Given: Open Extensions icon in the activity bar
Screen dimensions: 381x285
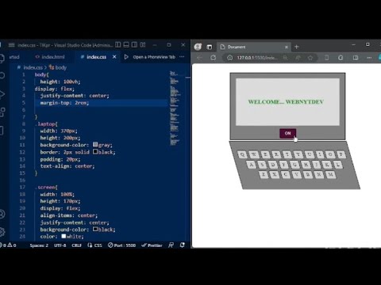Looking at the screenshot, I should point(2,112).
